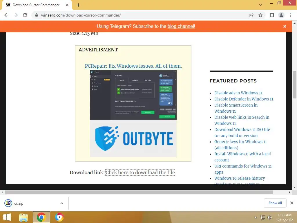Open the Windows Start button
The width and height of the screenshot is (297, 223).
(7, 217)
